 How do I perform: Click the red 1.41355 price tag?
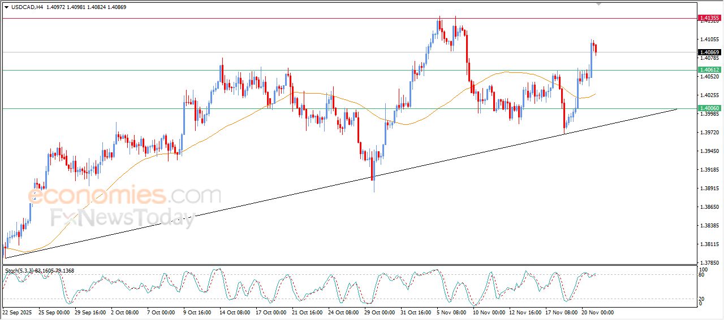point(709,18)
